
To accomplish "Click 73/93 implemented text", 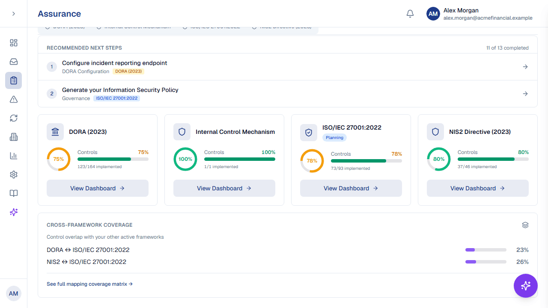I will (x=350, y=169).
